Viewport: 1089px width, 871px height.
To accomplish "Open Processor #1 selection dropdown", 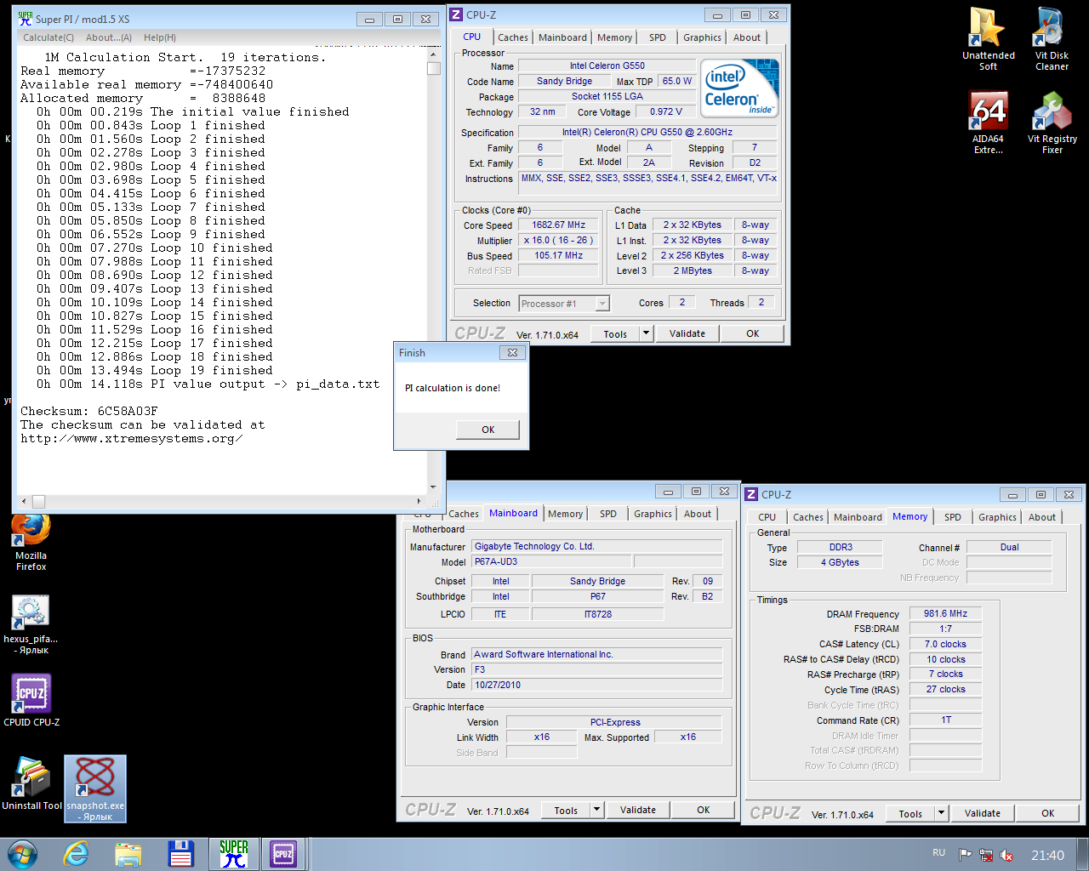I will tap(564, 304).
